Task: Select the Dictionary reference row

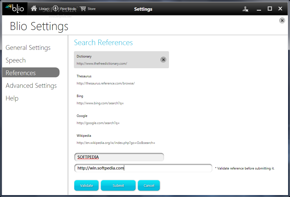Action: [x=121, y=60]
